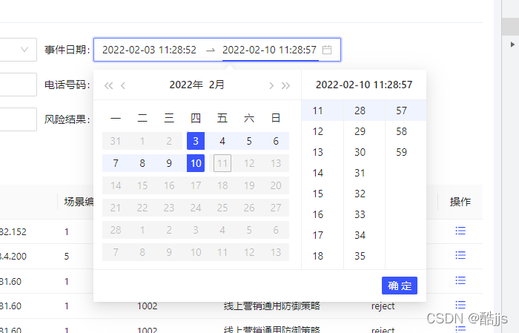
Task: Click the vertical scrollbar thumb on right
Action: [x=510, y=27]
